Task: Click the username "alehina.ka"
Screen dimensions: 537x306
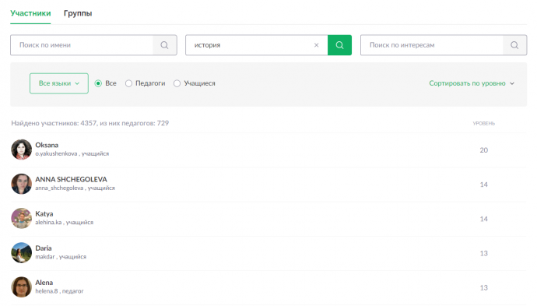Action: [x=48, y=222]
